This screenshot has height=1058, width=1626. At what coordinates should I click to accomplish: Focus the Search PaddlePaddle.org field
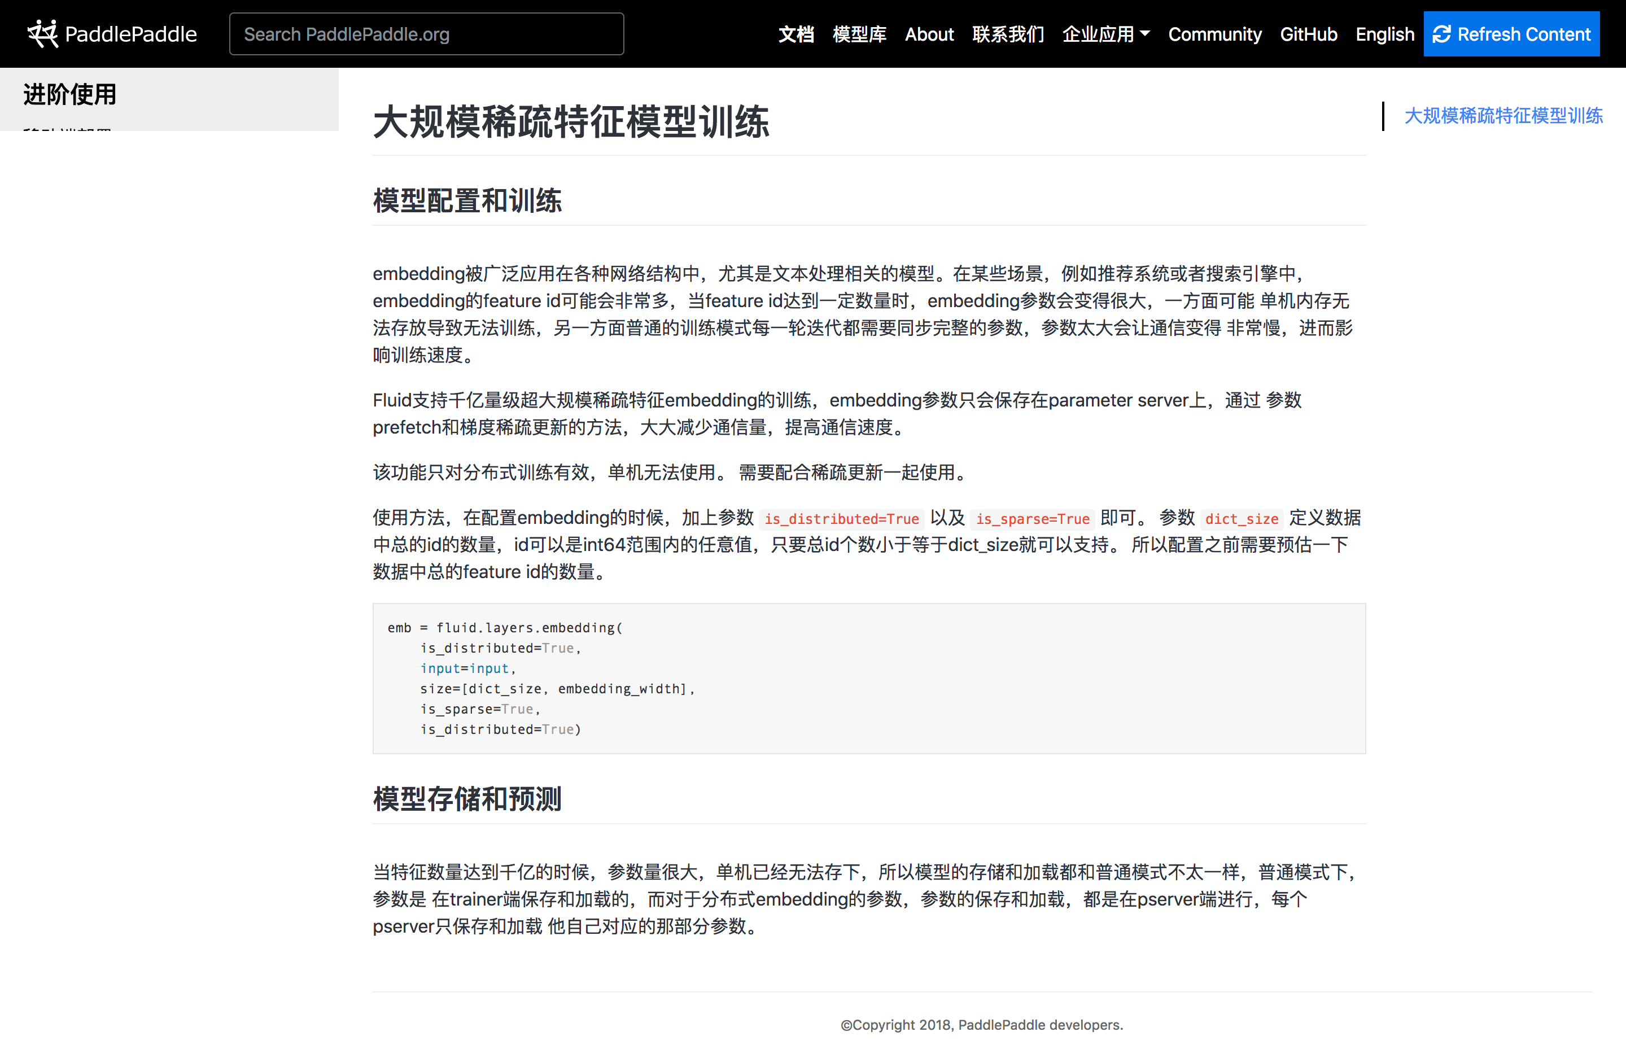426,34
